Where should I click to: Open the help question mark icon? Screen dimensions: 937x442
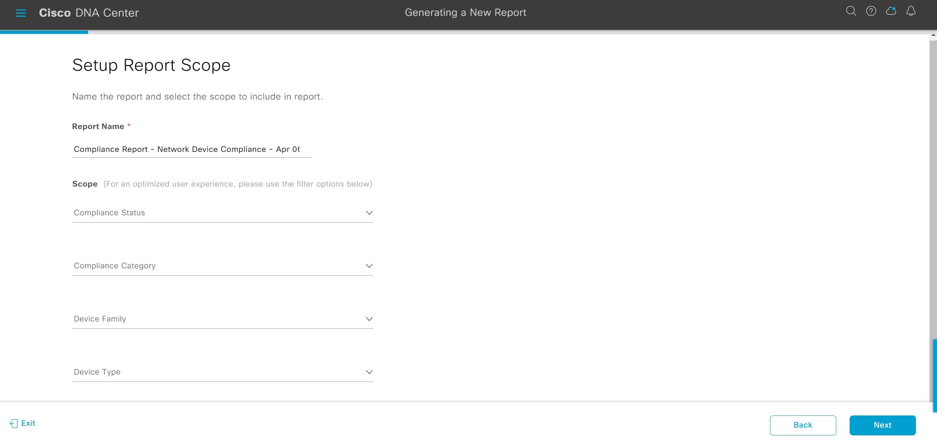[871, 11]
